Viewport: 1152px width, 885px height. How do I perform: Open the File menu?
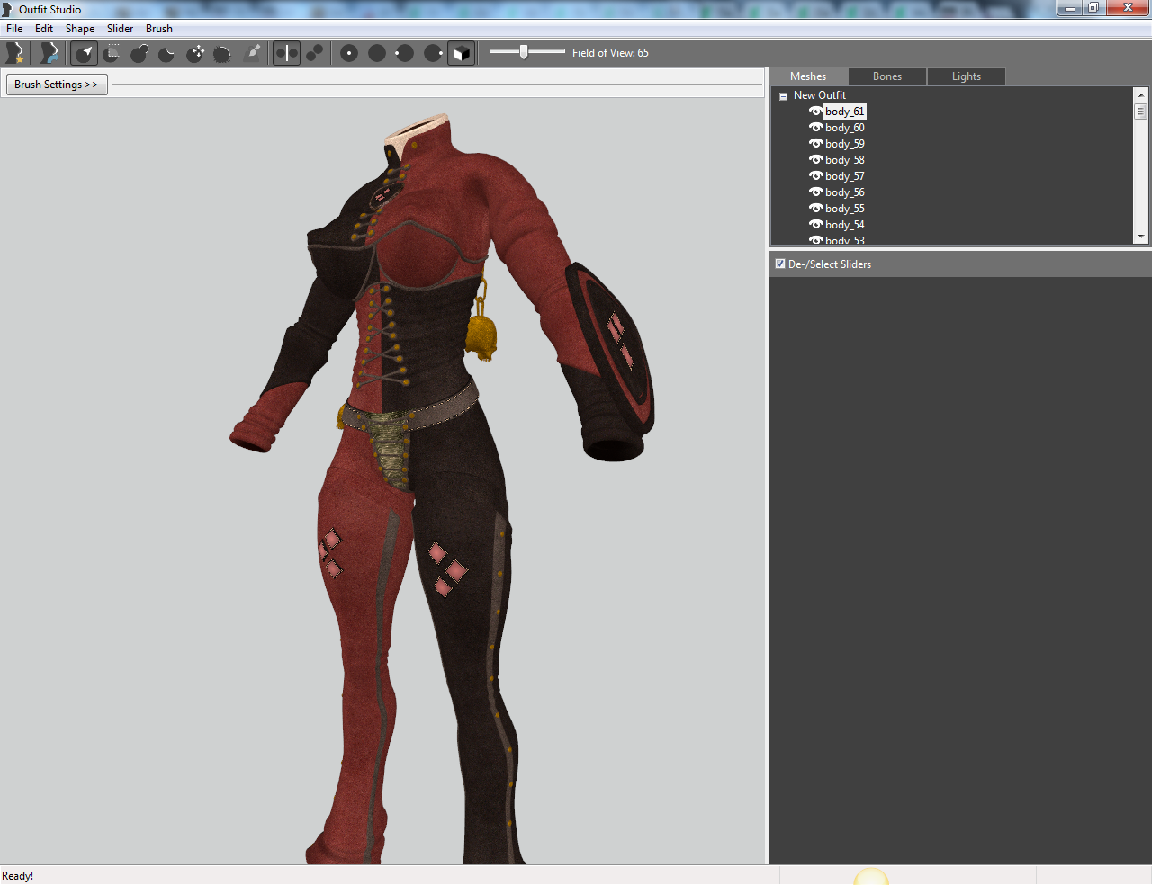tap(14, 29)
